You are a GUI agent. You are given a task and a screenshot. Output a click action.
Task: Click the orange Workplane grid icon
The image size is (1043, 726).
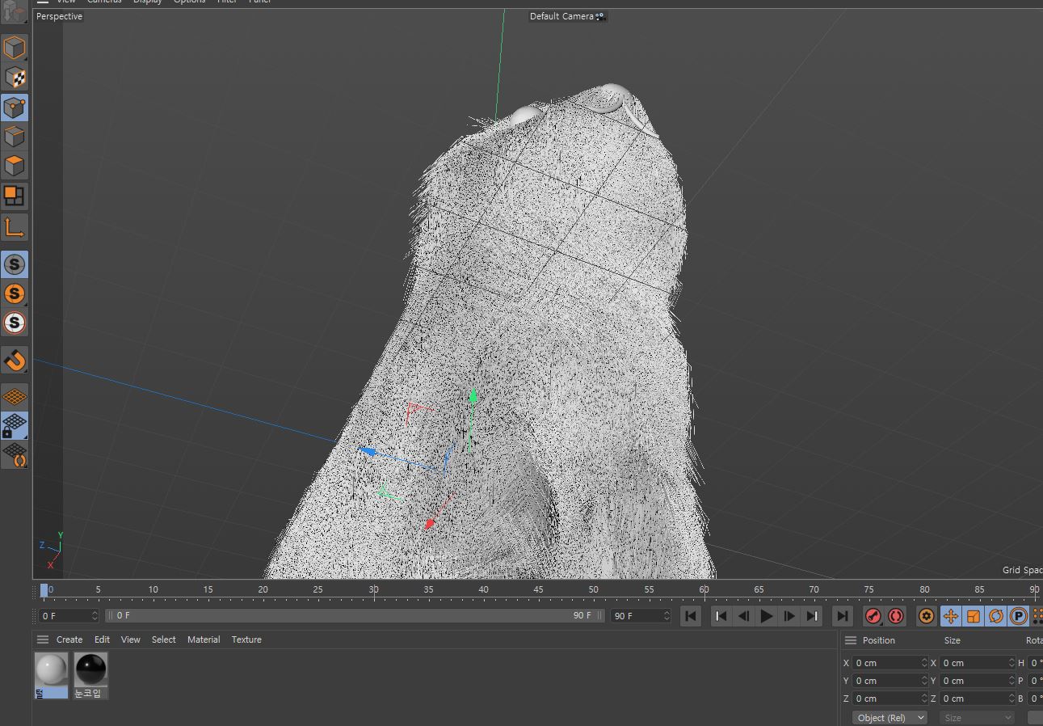point(15,397)
